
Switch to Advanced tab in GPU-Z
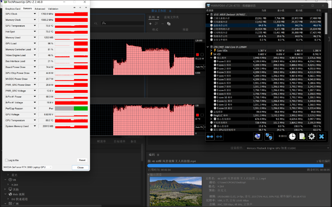pyautogui.click(x=40, y=9)
